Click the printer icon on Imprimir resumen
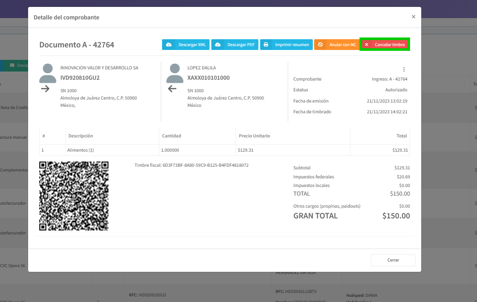 click(266, 44)
